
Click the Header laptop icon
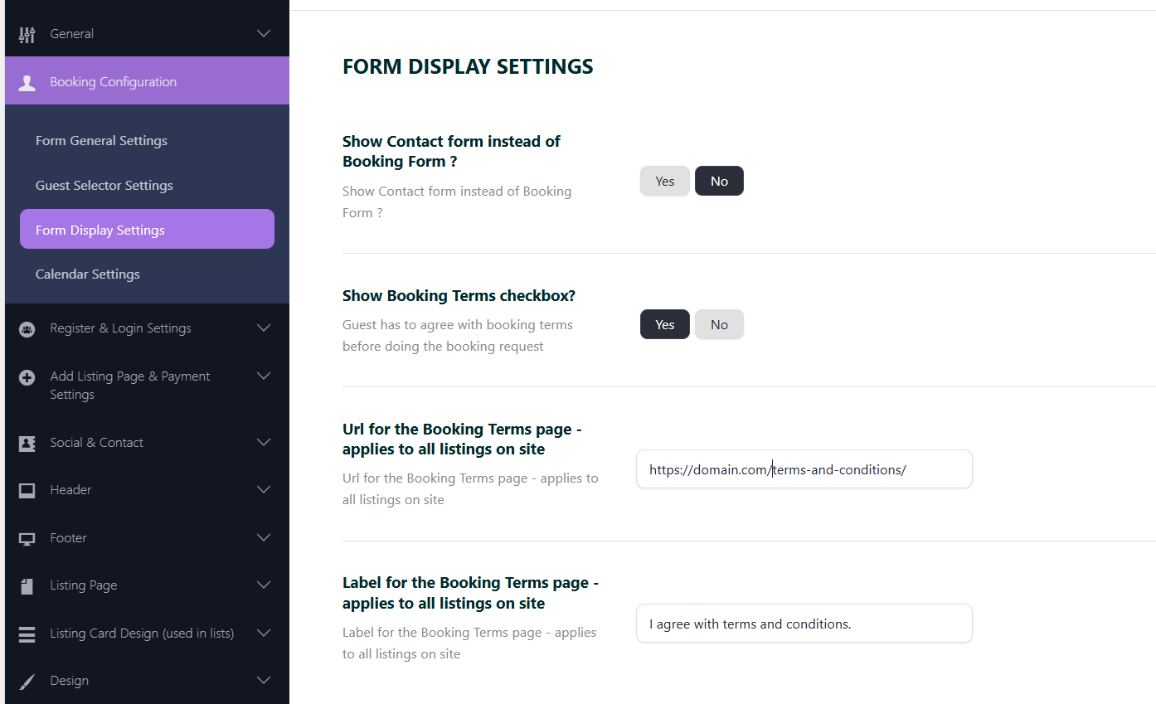[x=27, y=490]
